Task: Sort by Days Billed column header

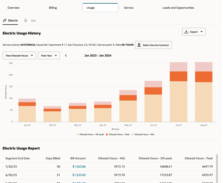Action: click(53, 158)
